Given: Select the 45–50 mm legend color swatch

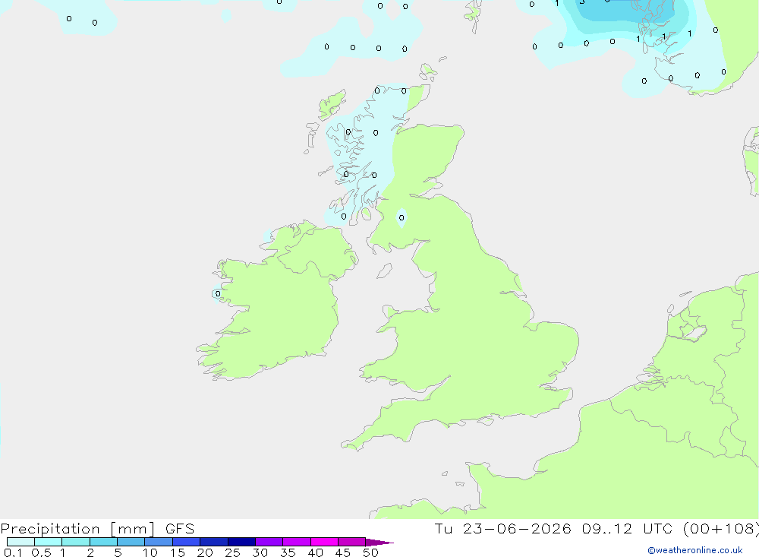Looking at the screenshot, I should 352,542.
